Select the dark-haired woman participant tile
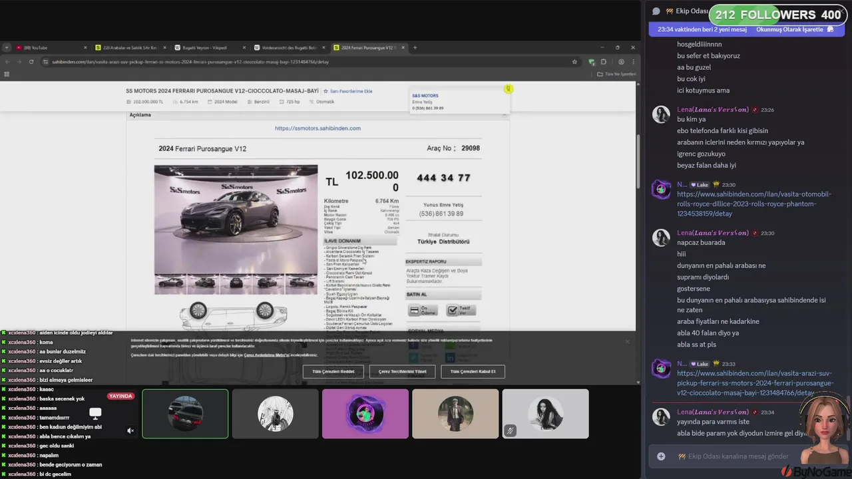Viewport: 852px width, 479px height. 545,414
